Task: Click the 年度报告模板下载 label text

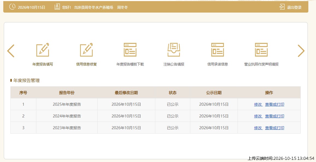Action: [x=130, y=64]
